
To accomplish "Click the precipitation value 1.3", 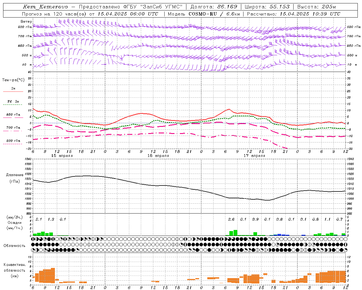I will [51, 219].
